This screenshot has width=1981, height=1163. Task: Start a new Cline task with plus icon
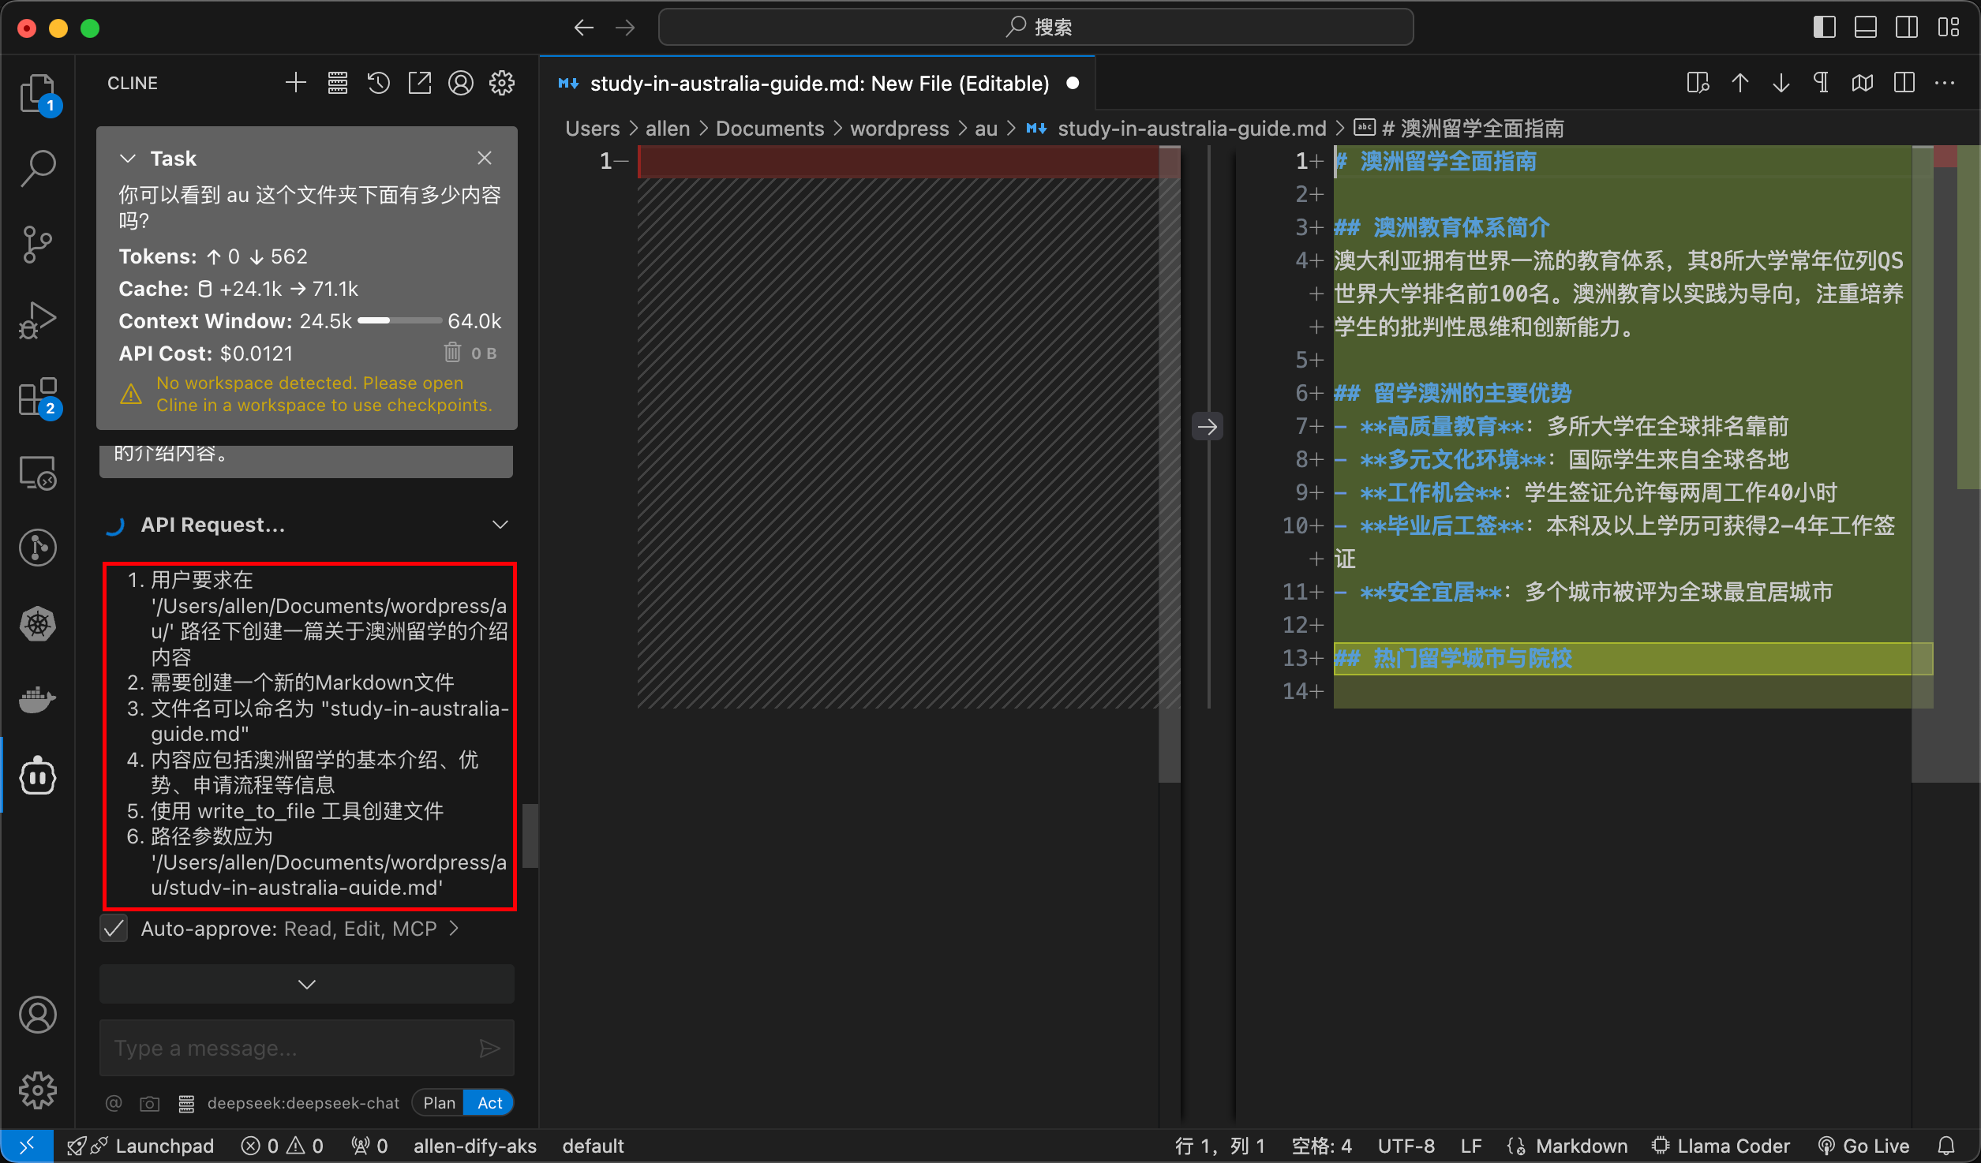click(296, 83)
